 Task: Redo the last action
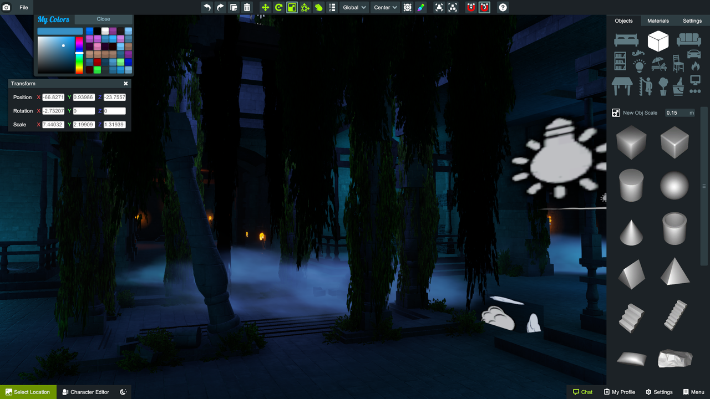point(220,7)
